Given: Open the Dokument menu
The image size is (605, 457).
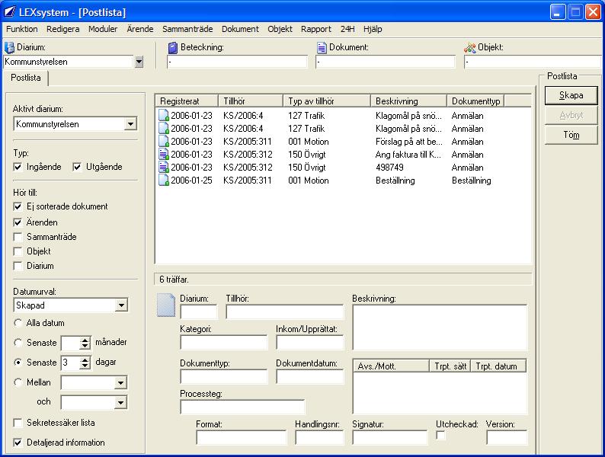Looking at the screenshot, I should (240, 29).
